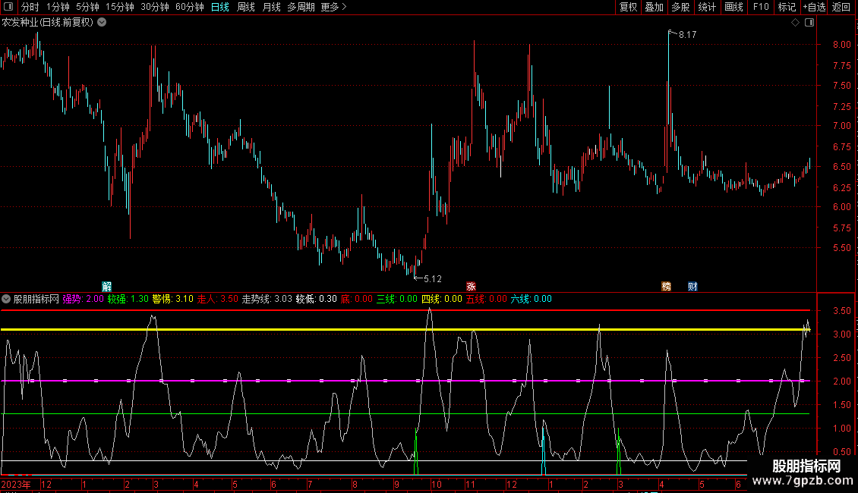Open the 画线 drawing tools
858x493 pixels.
tap(733, 7)
